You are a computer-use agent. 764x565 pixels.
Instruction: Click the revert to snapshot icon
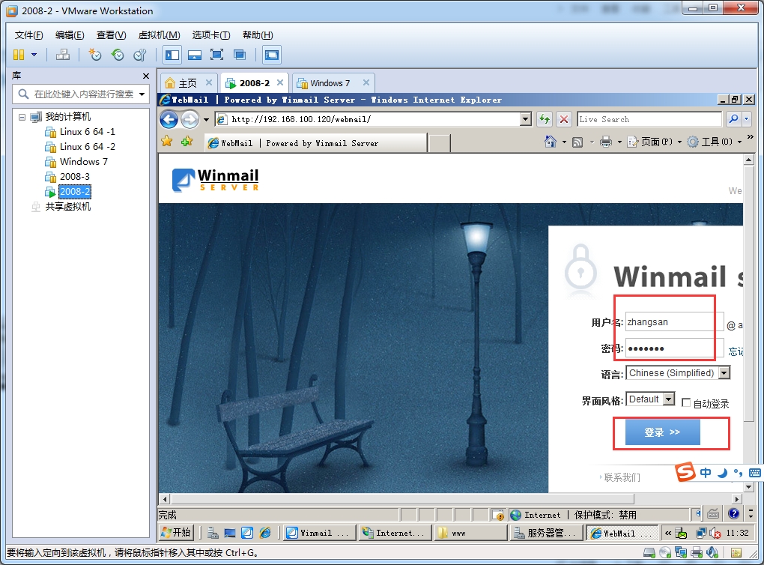118,55
